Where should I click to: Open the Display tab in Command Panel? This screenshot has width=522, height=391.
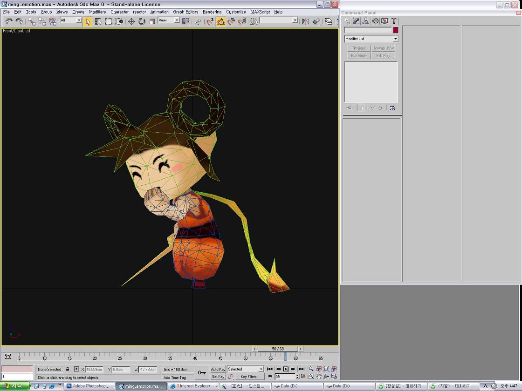tap(385, 21)
